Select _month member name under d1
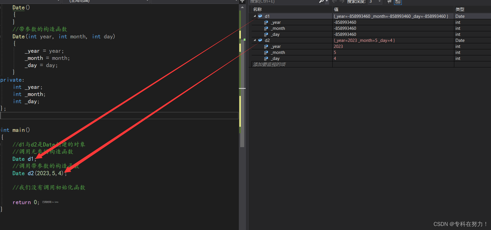 pos(278,28)
